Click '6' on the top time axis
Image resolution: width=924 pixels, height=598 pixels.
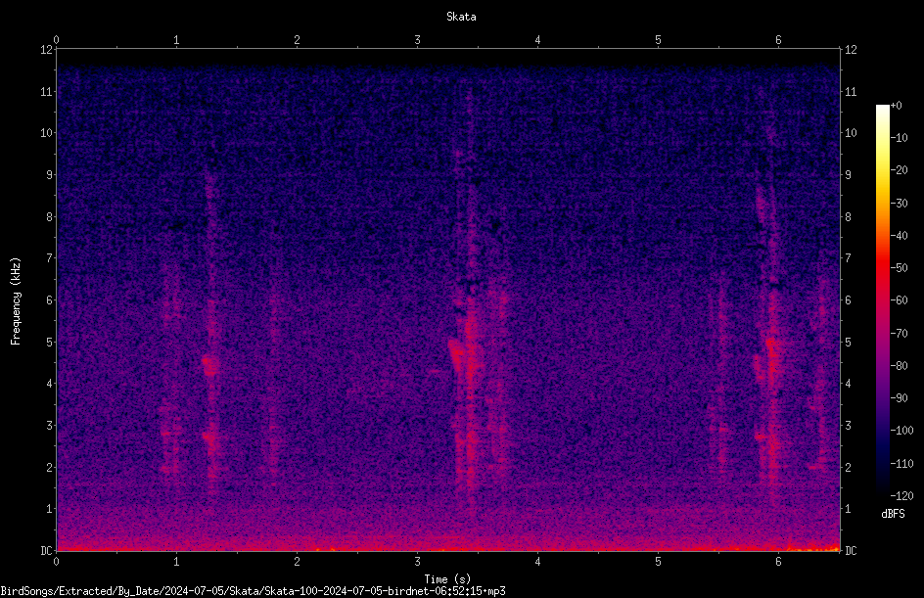coord(778,40)
